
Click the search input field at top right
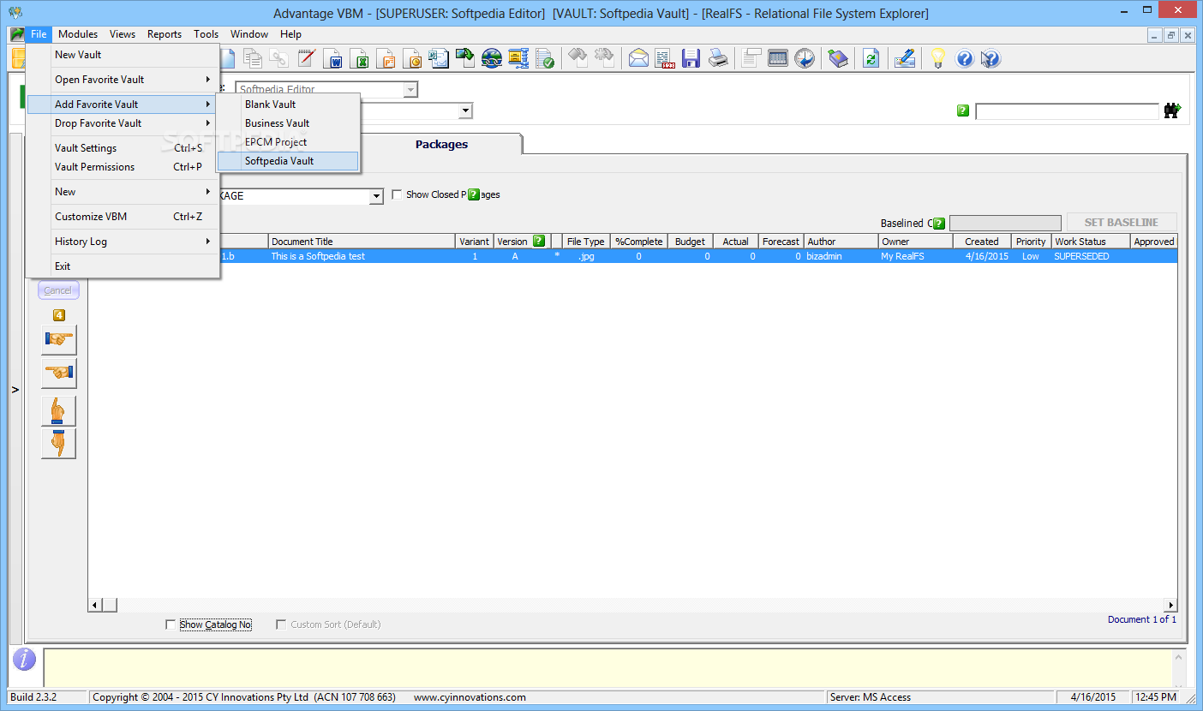(x=1067, y=111)
